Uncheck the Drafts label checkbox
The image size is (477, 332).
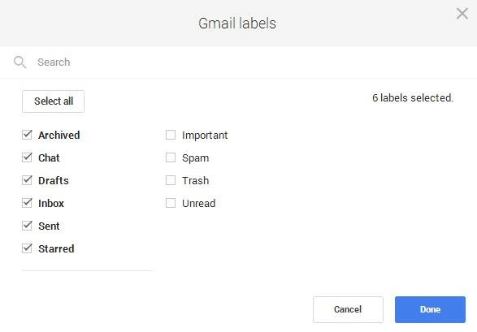27,180
